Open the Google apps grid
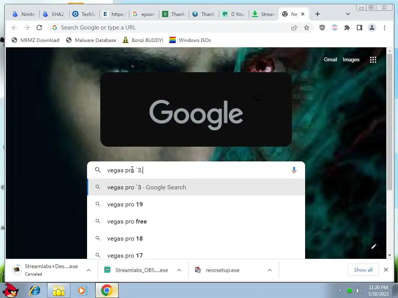The height and width of the screenshot is (298, 398). pyautogui.click(x=373, y=60)
